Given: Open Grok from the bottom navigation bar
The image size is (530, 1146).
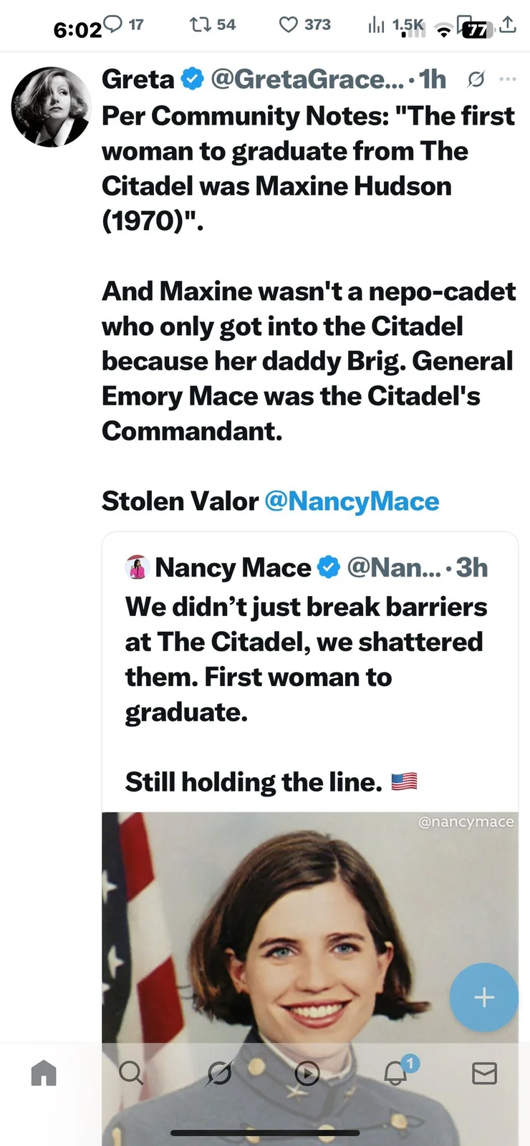Looking at the screenshot, I should click(219, 1073).
